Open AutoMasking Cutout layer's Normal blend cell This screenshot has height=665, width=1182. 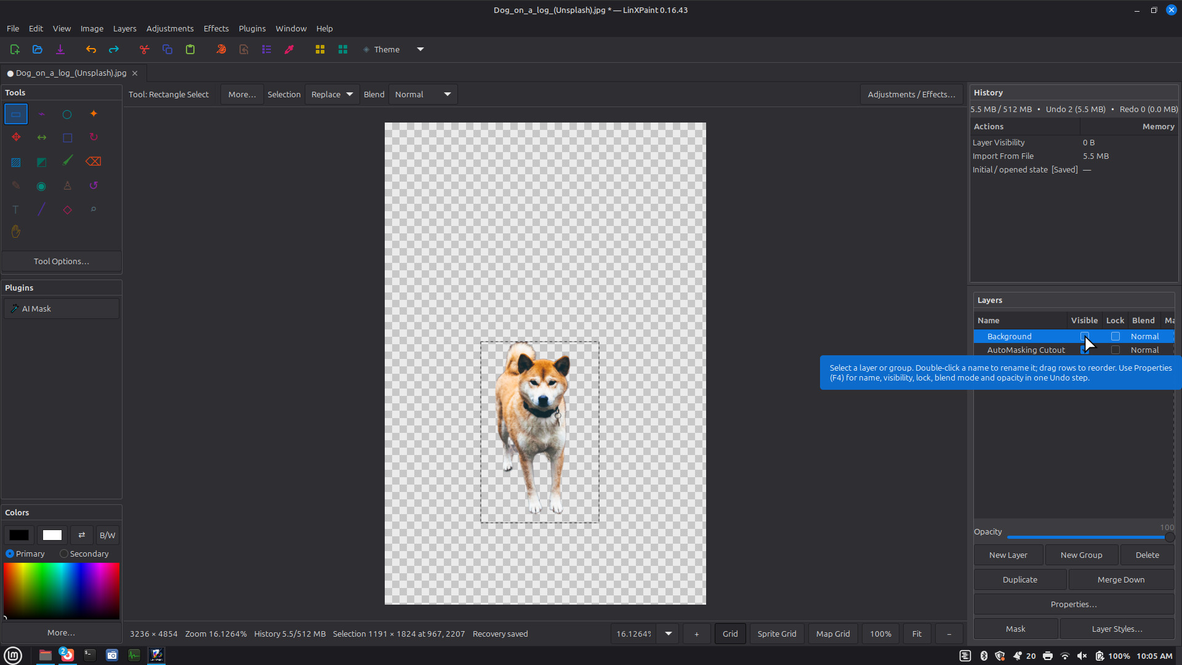click(1145, 350)
